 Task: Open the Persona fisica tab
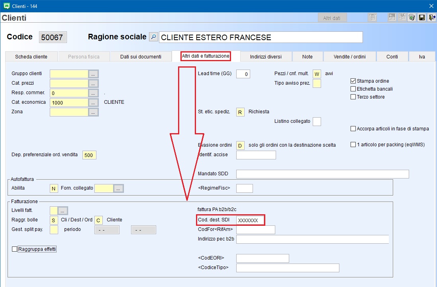[84, 56]
